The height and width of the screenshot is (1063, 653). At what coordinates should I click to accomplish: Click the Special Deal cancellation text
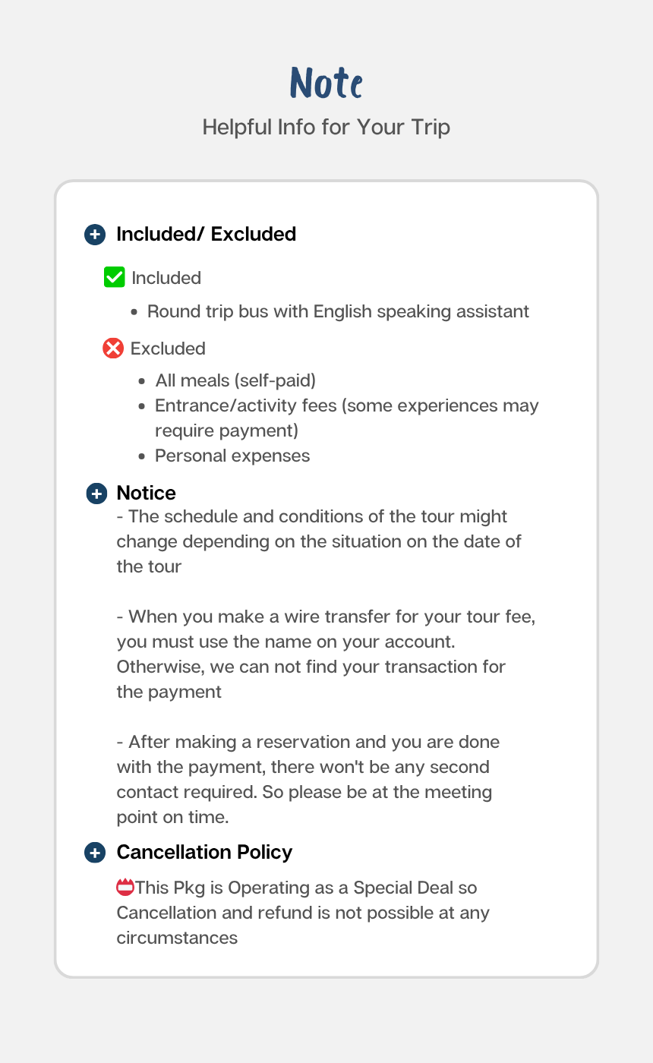(303, 913)
